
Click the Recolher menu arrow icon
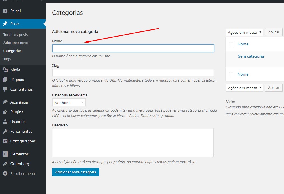5,173
